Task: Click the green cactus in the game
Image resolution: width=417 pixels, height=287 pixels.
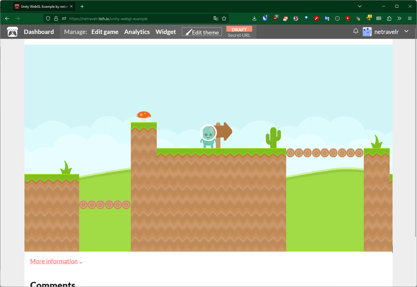Action: [273, 138]
